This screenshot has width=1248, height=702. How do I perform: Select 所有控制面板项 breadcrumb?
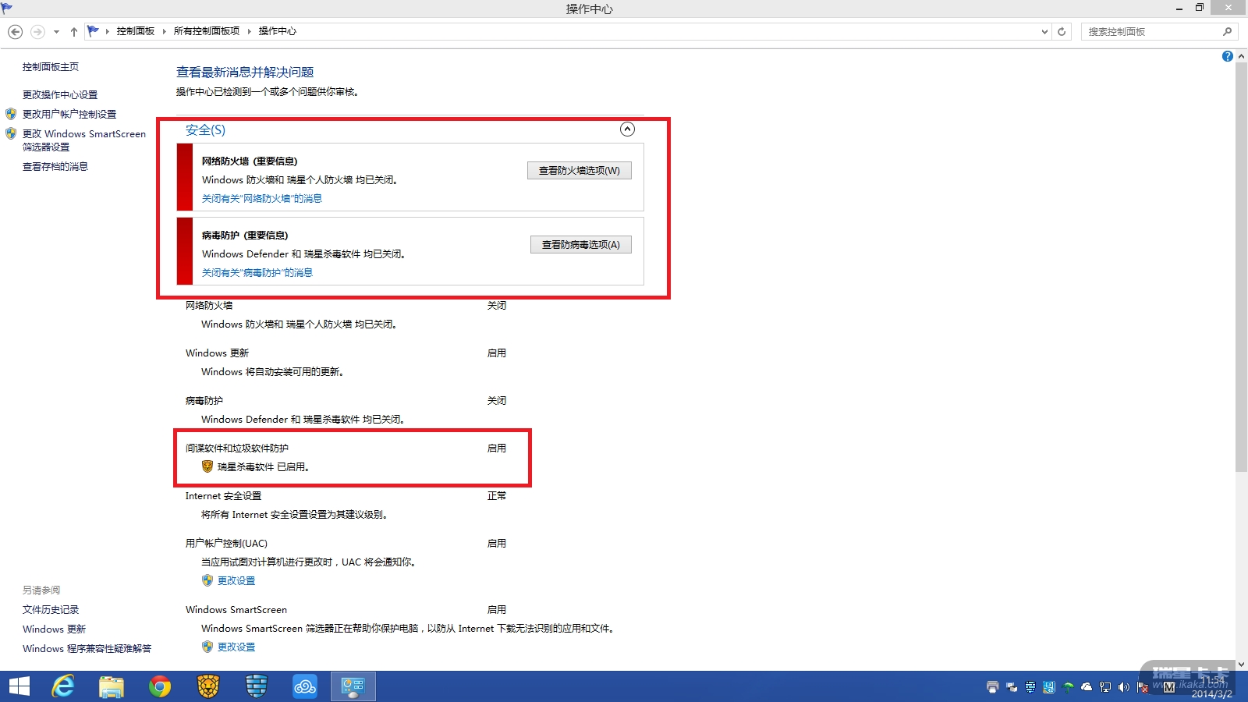(207, 31)
